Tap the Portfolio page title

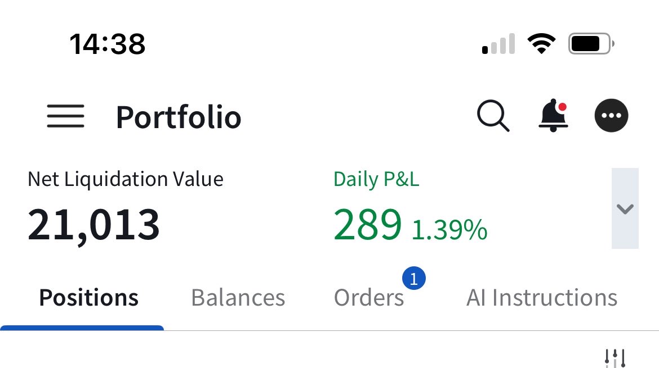pos(179,117)
